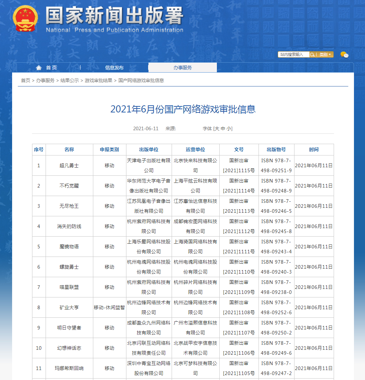Click the search magnifier icon
Screen dimensions: 365x380
coord(312,54)
